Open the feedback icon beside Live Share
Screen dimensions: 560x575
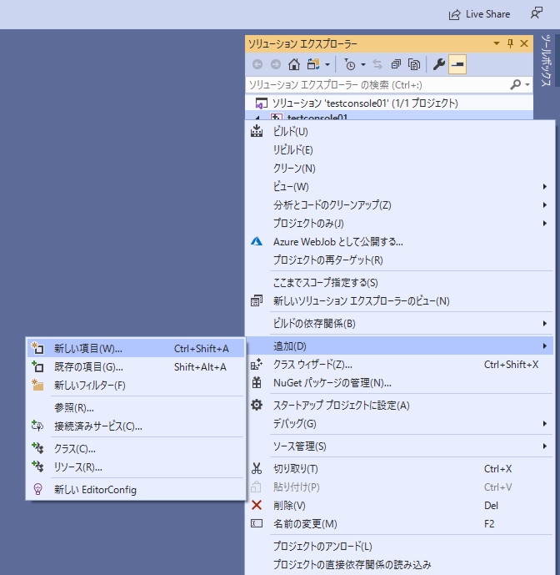(x=537, y=13)
